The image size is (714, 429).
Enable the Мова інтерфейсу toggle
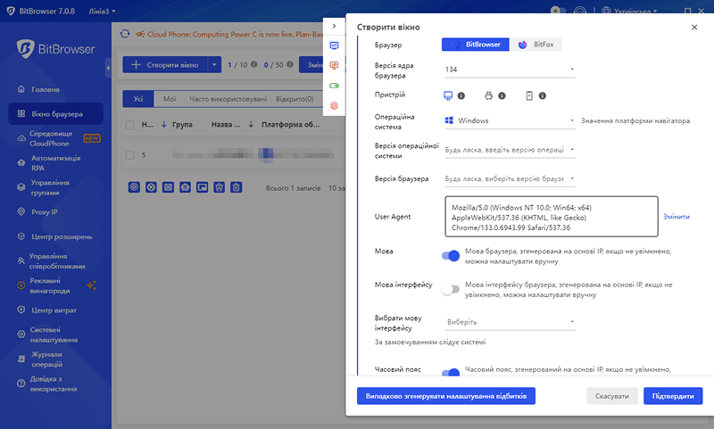click(x=451, y=289)
